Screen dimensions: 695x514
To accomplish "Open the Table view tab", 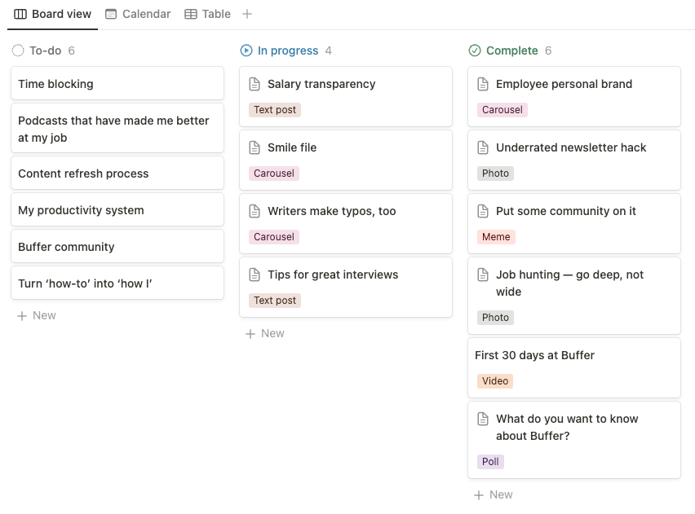I will point(207,14).
